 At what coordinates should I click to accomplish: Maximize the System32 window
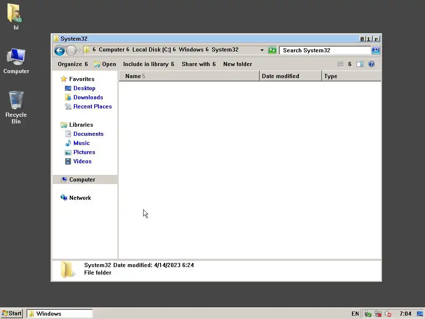(x=369, y=39)
